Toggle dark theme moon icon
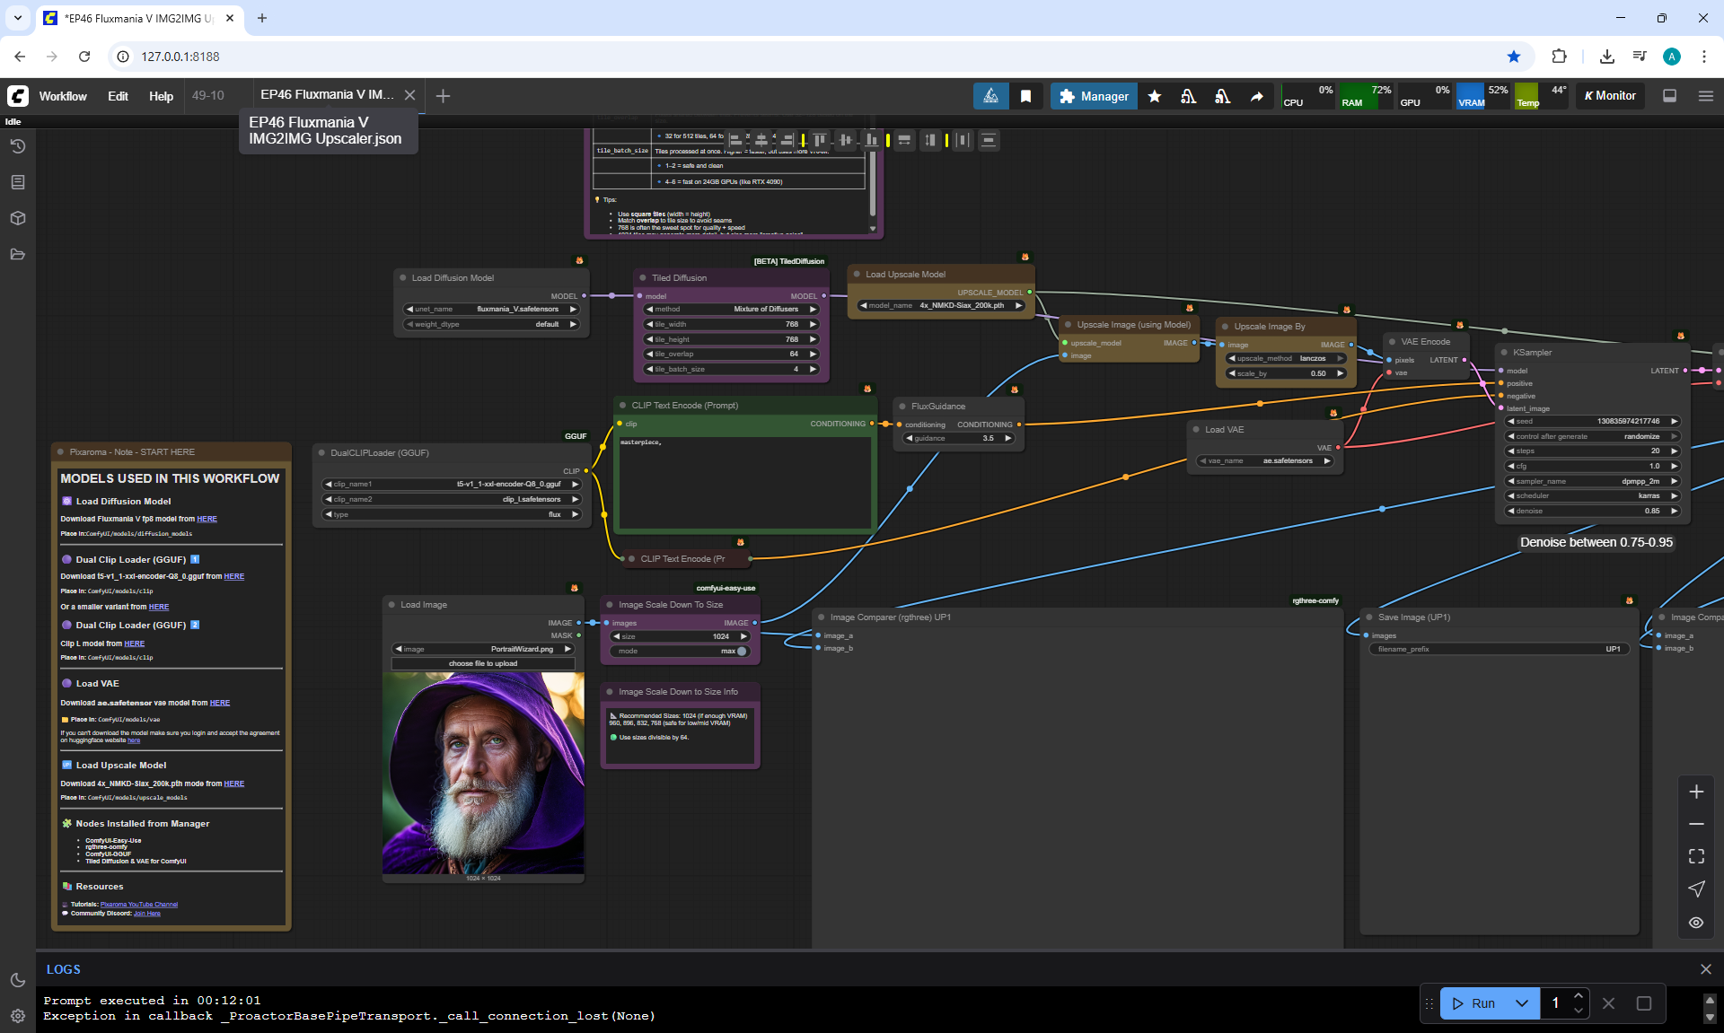 point(17,980)
